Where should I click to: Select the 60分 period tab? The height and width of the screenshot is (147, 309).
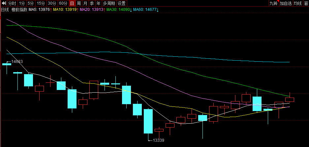point(63,3)
